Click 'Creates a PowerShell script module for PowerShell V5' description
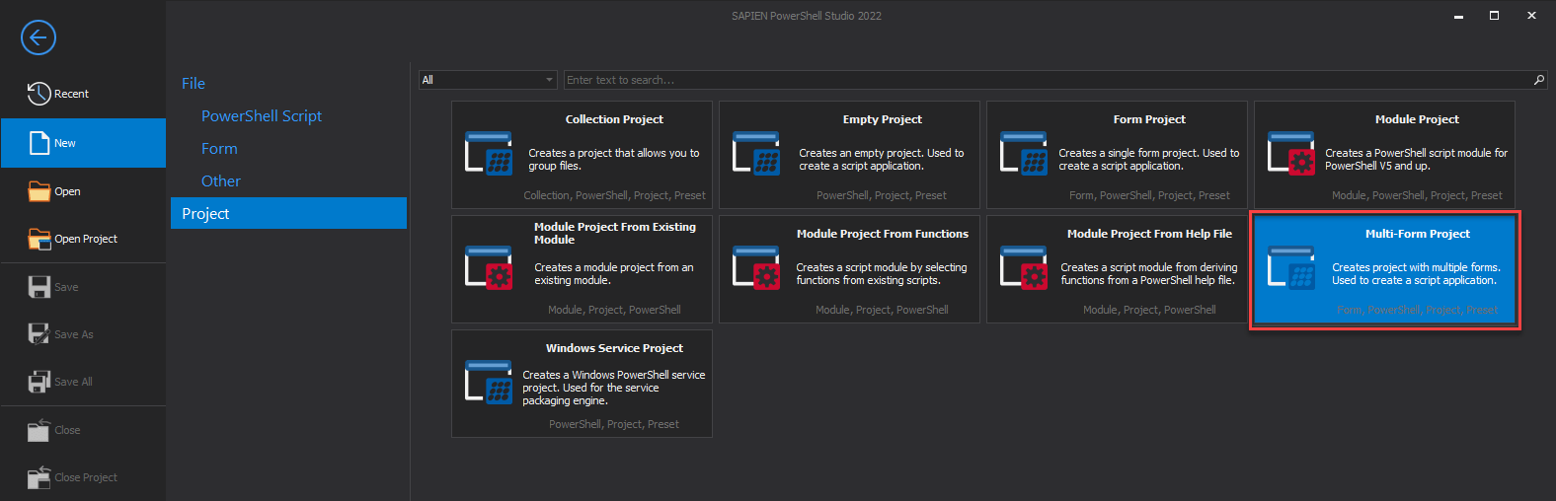Screen dimensions: 1556x501 (x=1416, y=160)
